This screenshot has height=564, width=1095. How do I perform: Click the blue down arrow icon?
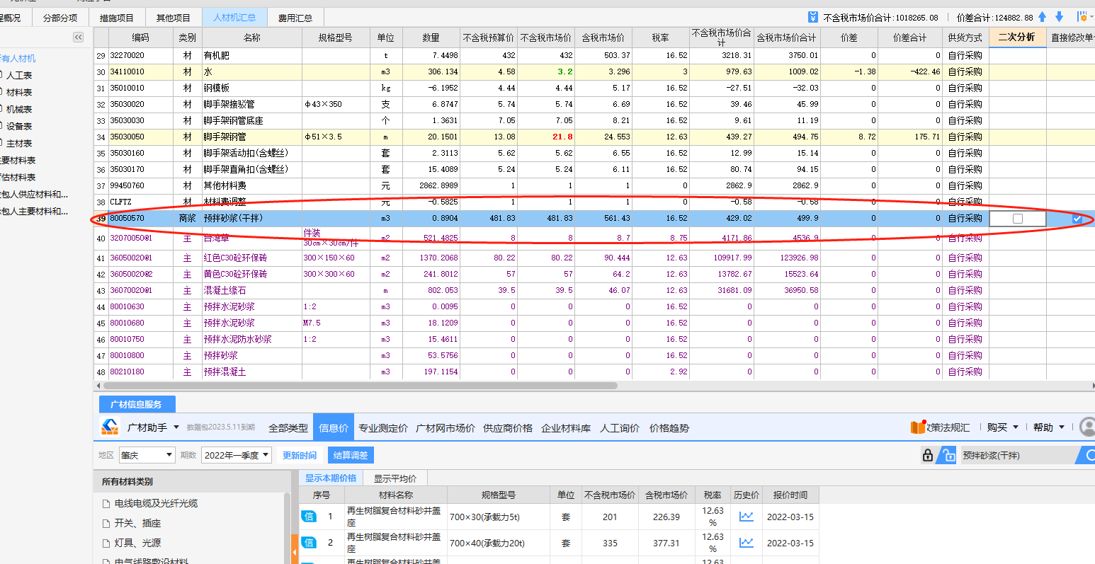pyautogui.click(x=1059, y=17)
